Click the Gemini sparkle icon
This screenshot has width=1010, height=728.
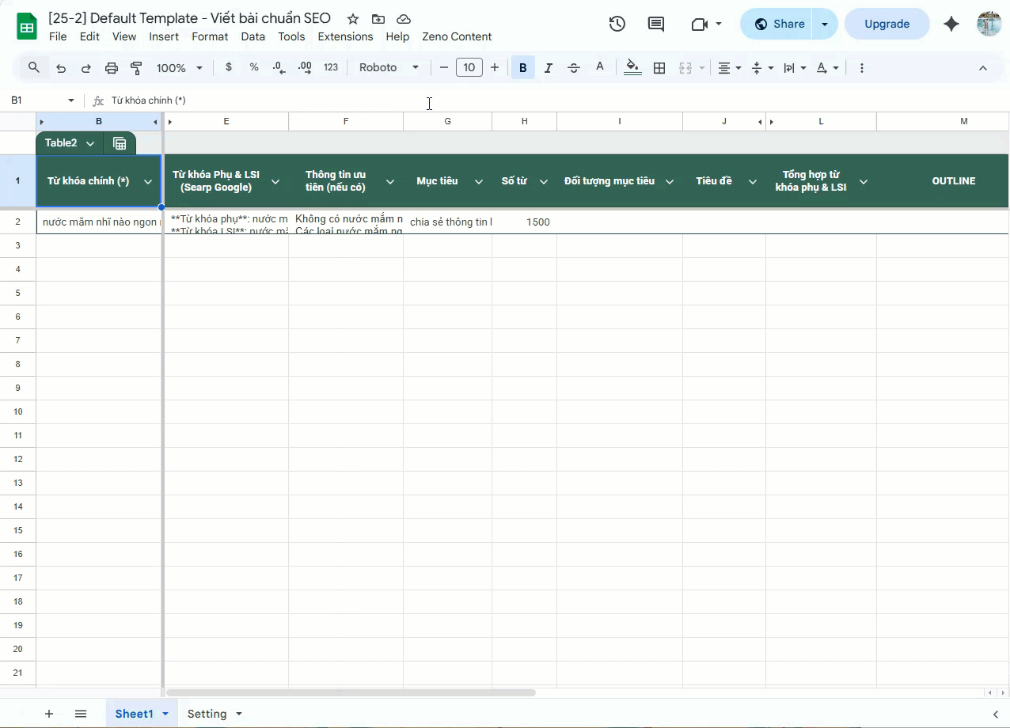951,24
